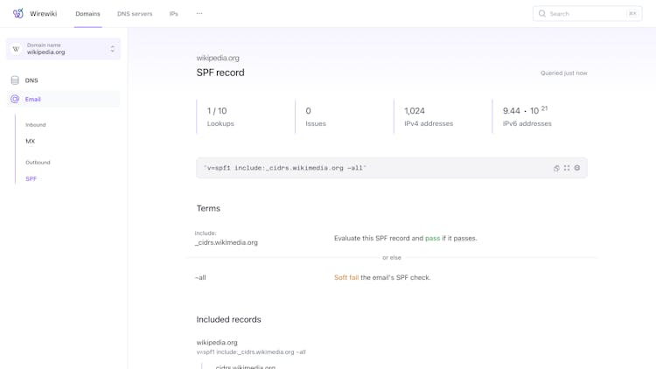This screenshot has height=369, width=656.
Task: Select SPF under Outbound
Action: (x=31, y=178)
